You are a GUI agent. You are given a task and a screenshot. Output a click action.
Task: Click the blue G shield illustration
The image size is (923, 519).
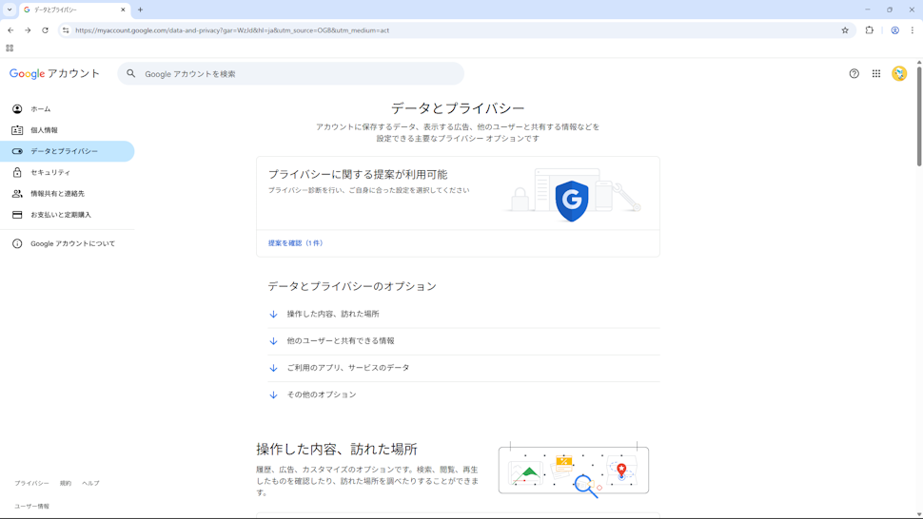[572, 201]
